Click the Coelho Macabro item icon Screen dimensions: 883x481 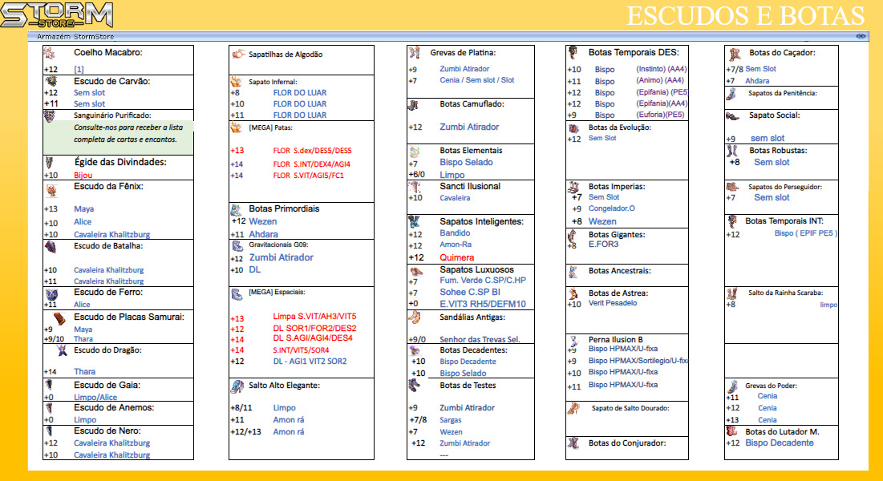pyautogui.click(x=49, y=53)
